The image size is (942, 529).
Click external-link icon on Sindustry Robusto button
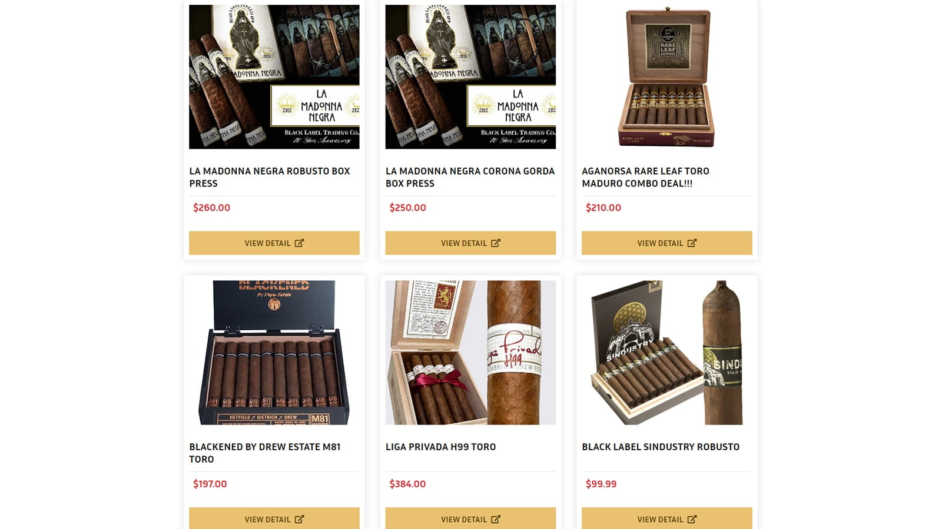[x=692, y=519]
